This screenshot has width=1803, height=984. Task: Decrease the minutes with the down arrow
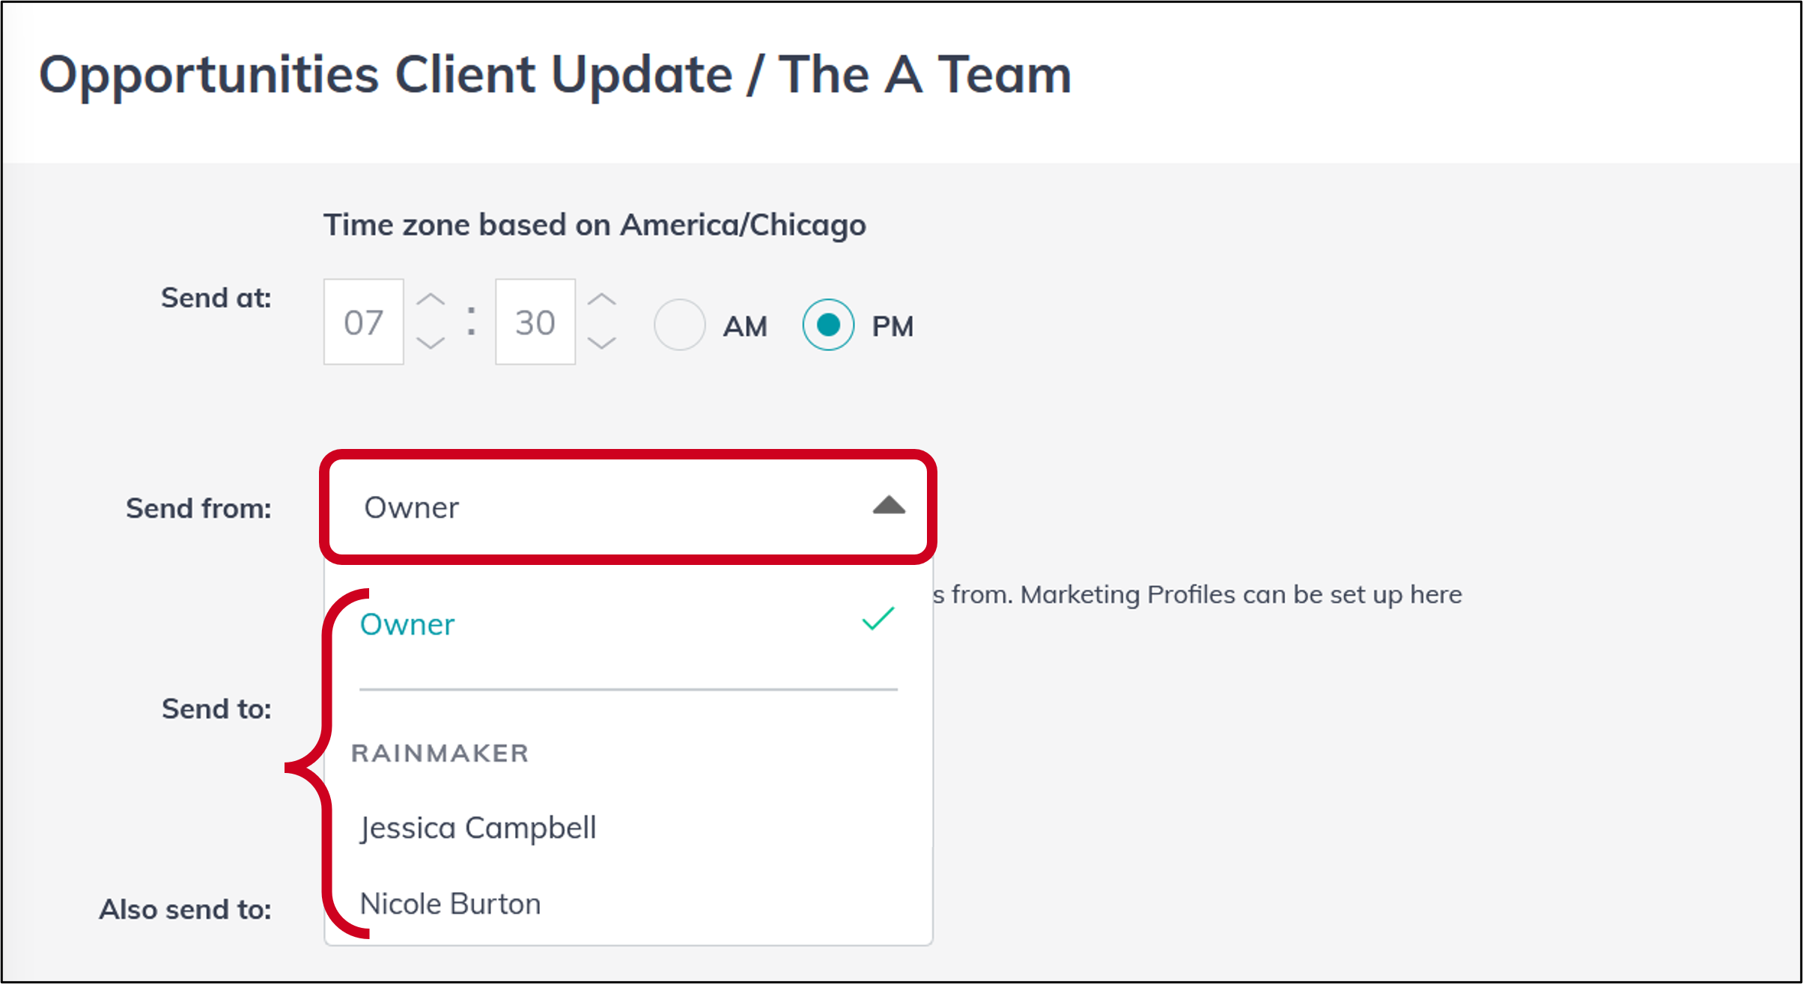point(602,343)
